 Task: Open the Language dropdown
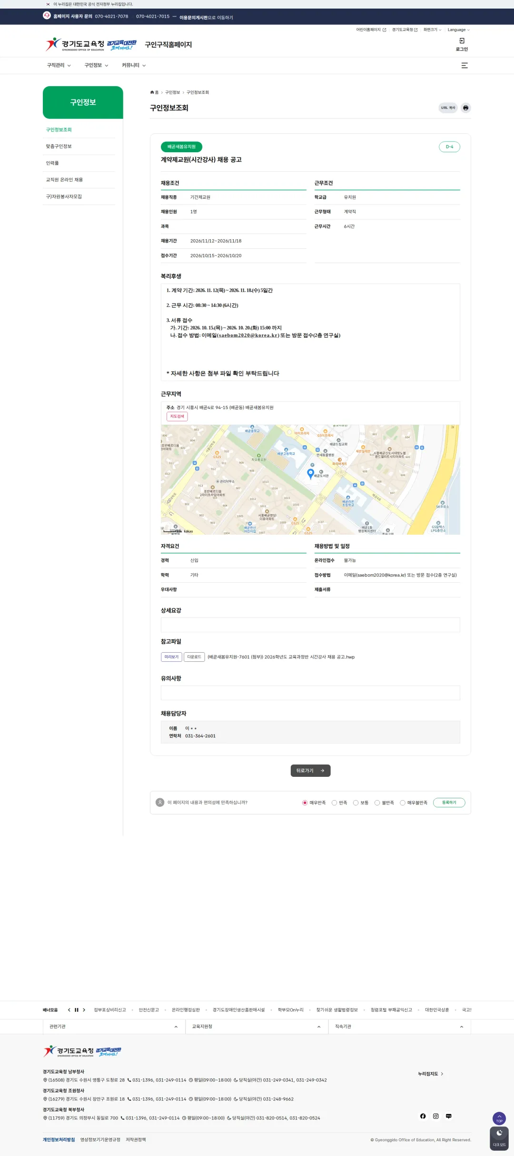tap(458, 30)
